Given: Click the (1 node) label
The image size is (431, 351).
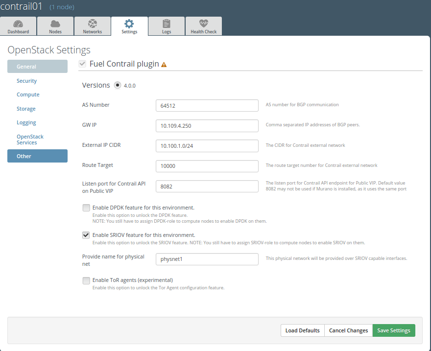Looking at the screenshot, I should (x=62, y=7).
